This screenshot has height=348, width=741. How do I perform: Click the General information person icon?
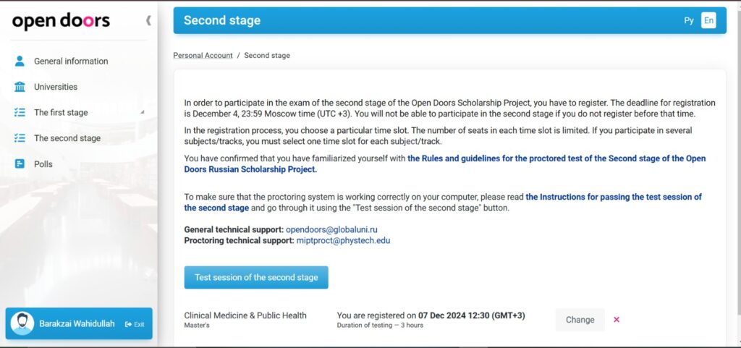(x=20, y=61)
